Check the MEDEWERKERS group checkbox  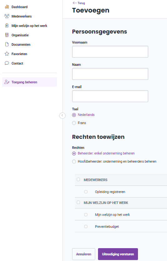point(78,179)
